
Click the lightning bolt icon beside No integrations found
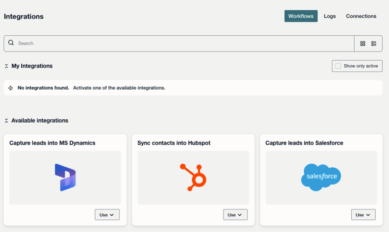click(10, 88)
